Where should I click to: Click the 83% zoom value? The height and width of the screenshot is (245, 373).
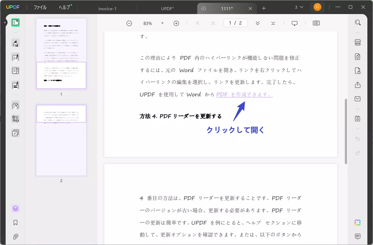(148, 23)
